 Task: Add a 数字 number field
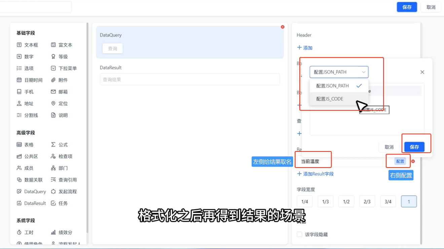(x=25, y=56)
